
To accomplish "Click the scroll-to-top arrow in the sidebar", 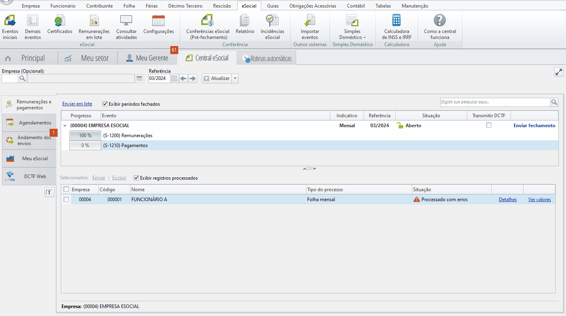I will pyautogui.click(x=49, y=192).
